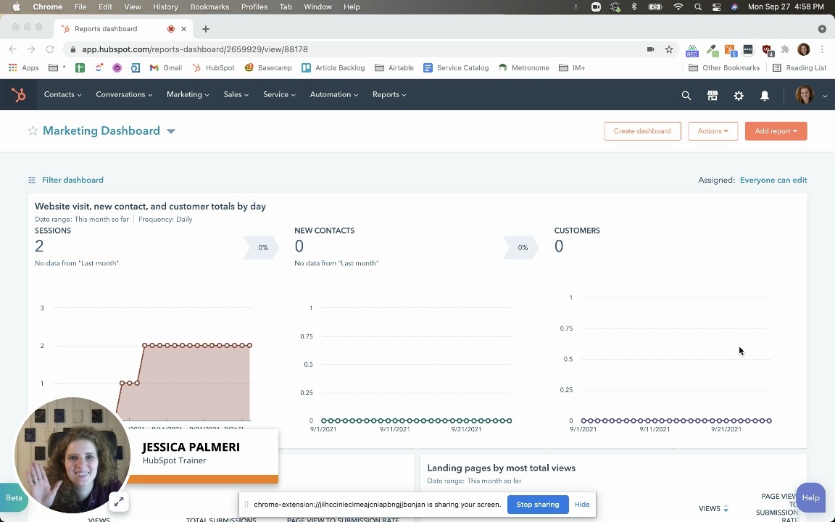
Task: Expand the Marketing Dashboard name dropdown
Action: pyautogui.click(x=171, y=131)
